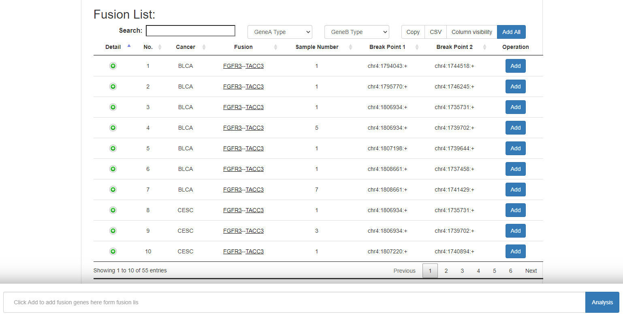Add fusion No. 3 to analysis list
This screenshot has height=316, width=623.
(516, 107)
